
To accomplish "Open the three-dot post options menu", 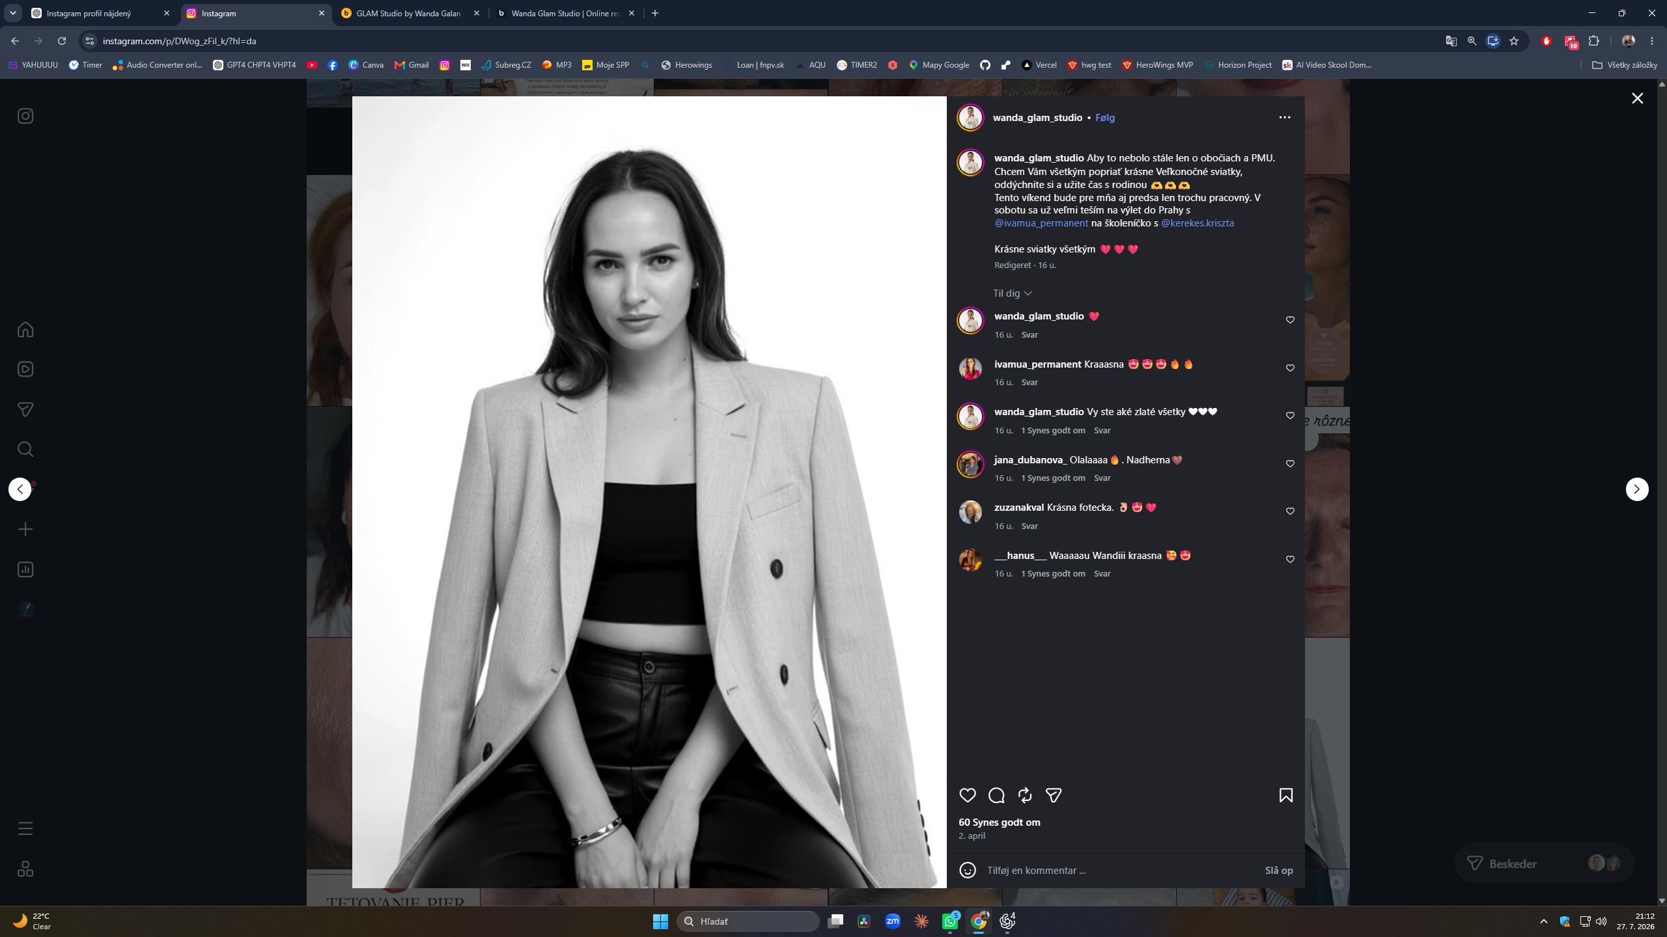I will [1285, 117].
